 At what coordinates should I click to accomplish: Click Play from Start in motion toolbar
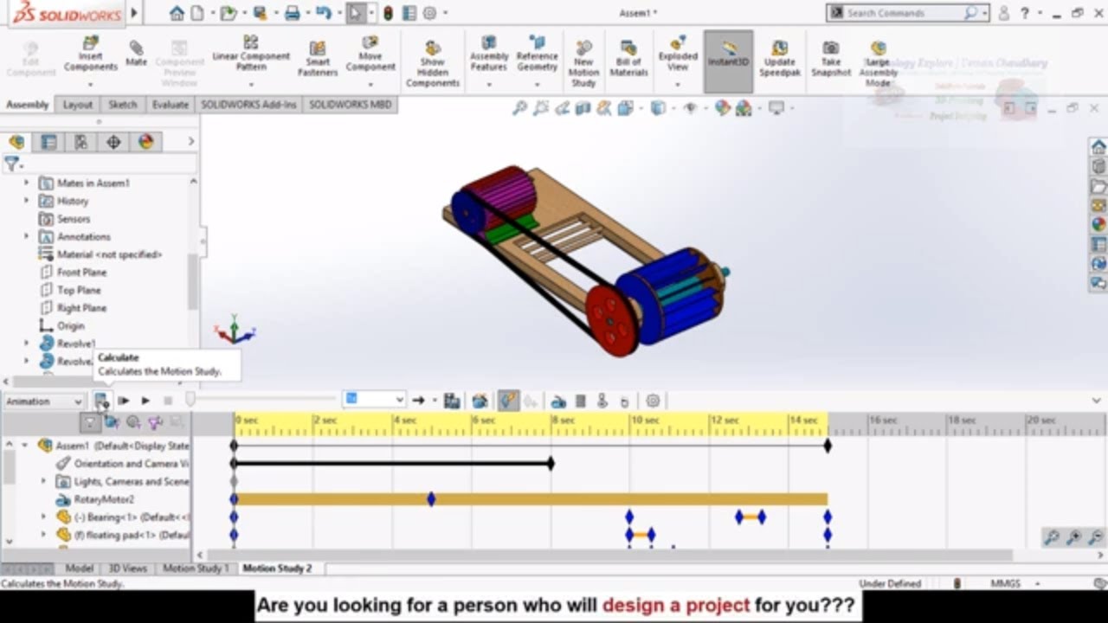pos(124,401)
